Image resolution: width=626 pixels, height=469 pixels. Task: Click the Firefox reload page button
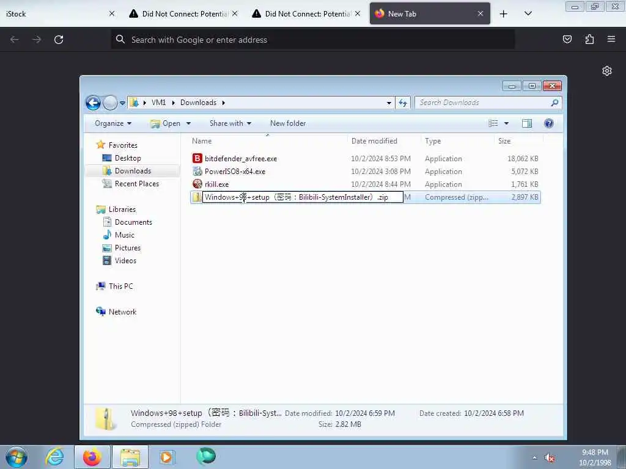click(59, 40)
